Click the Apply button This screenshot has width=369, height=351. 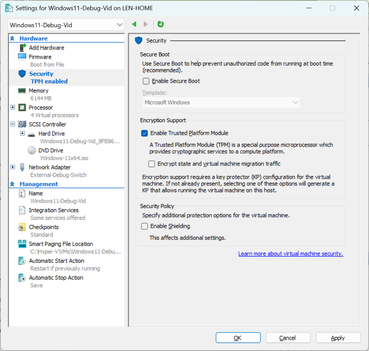click(338, 338)
